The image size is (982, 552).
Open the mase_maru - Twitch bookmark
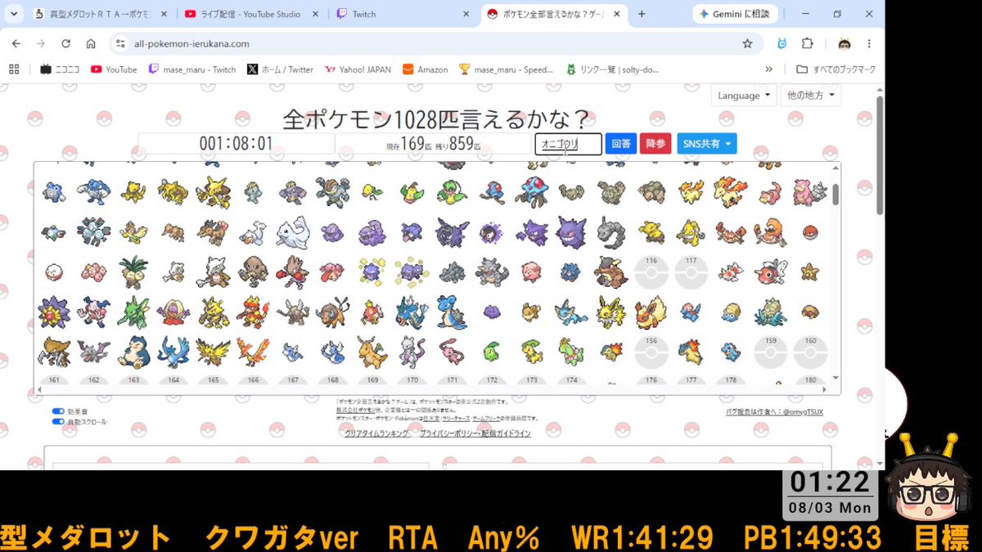point(191,70)
